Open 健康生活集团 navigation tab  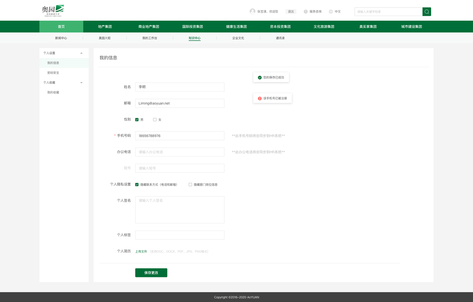(236, 27)
